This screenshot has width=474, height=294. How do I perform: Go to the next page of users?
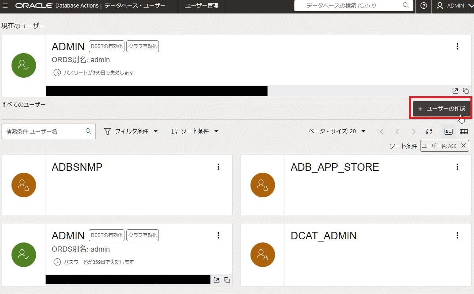pyautogui.click(x=414, y=132)
